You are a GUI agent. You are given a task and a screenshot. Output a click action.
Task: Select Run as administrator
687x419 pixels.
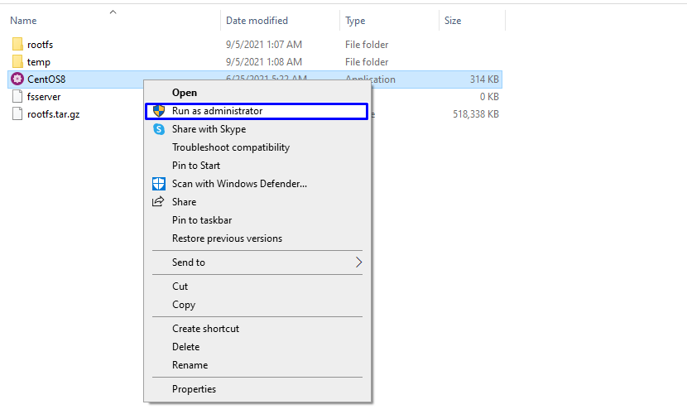point(257,111)
